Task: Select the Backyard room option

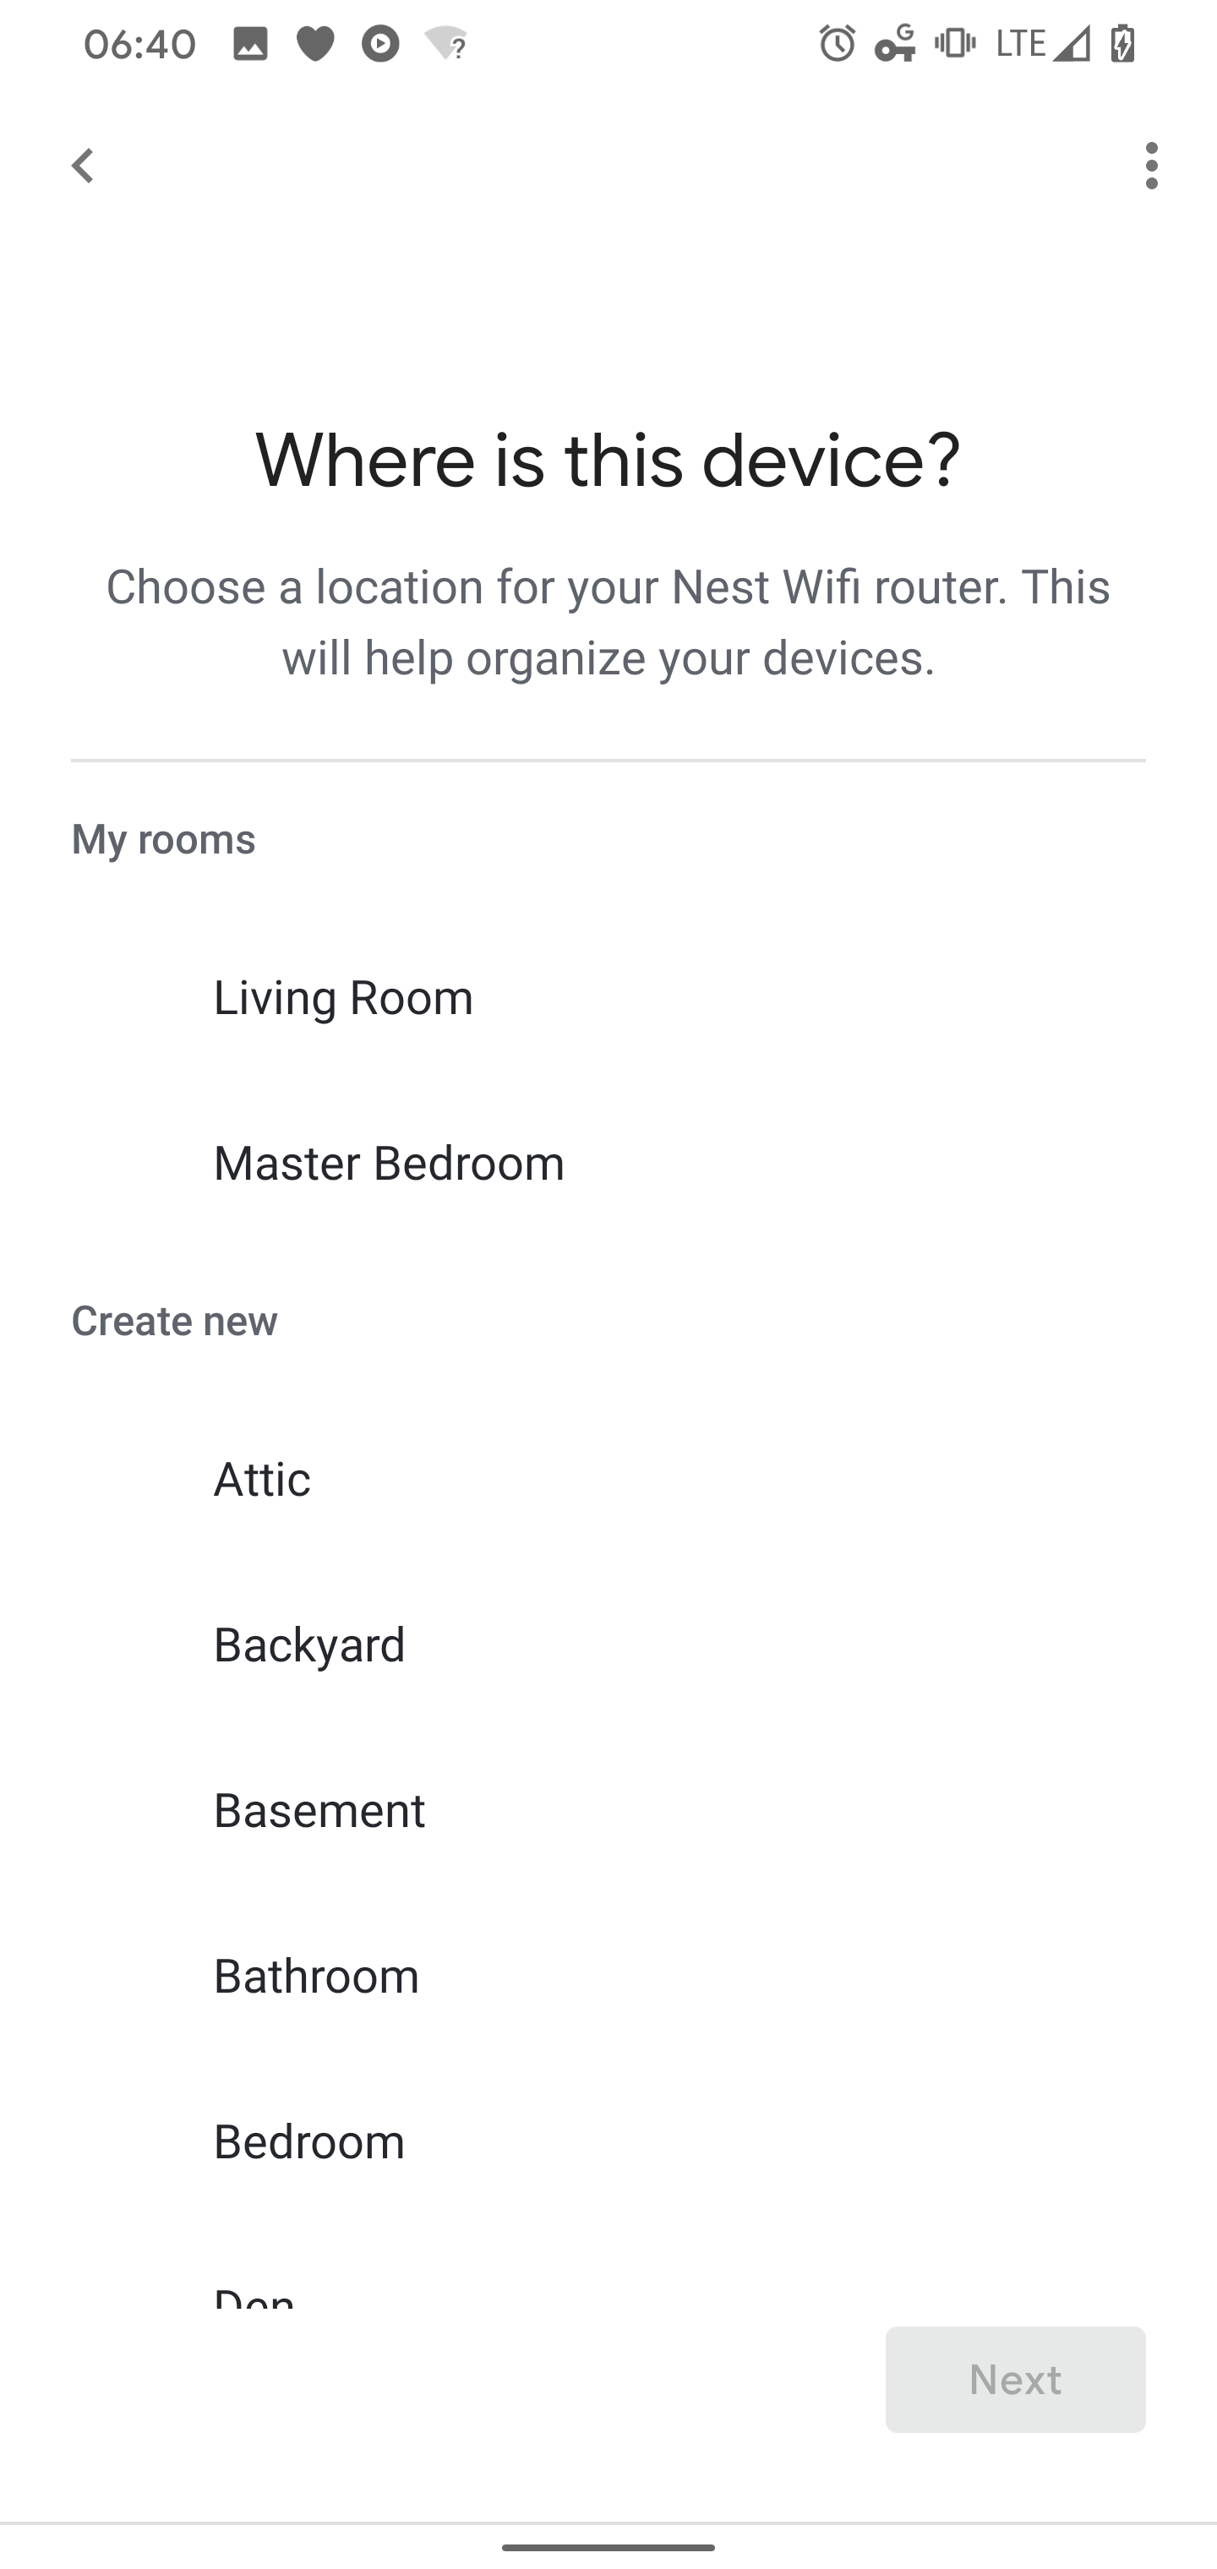Action: click(x=309, y=1645)
